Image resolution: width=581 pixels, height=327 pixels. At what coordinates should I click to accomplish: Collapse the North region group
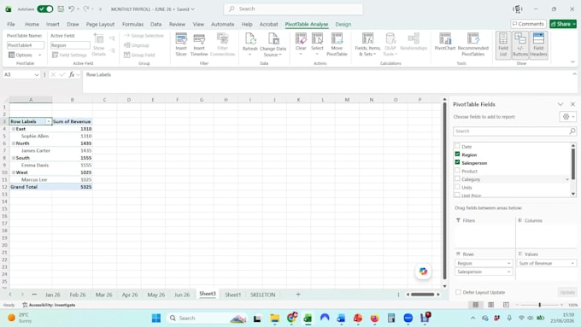pos(14,143)
